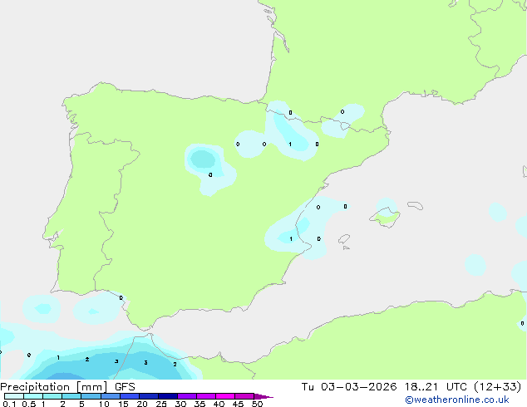
Task: Click the above-50 mm arrow legend tip
Action: (263, 396)
